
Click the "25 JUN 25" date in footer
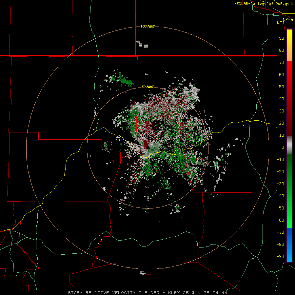coord(196,293)
